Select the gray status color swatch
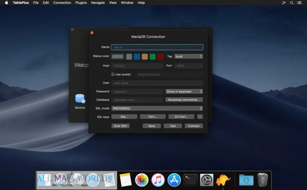 point(129,57)
